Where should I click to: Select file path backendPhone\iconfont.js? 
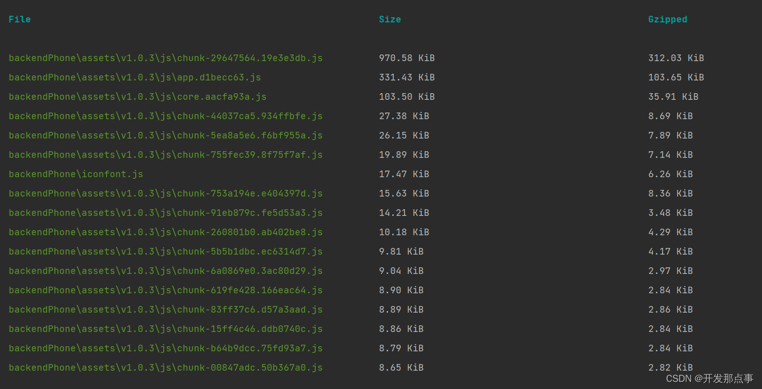click(76, 174)
